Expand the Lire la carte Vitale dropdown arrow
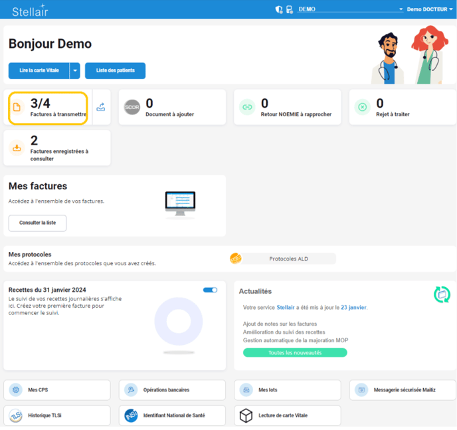 pyautogui.click(x=75, y=70)
